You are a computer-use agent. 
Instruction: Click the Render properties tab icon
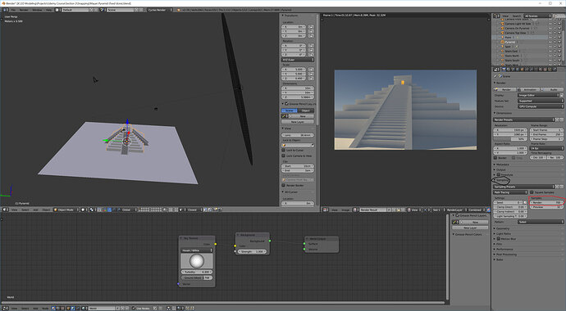(x=504, y=69)
